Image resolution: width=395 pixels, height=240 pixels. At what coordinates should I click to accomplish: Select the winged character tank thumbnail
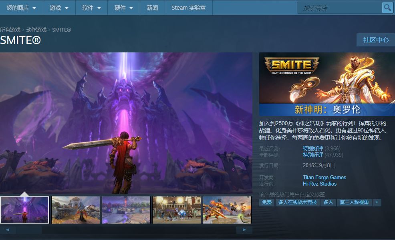pos(76,210)
